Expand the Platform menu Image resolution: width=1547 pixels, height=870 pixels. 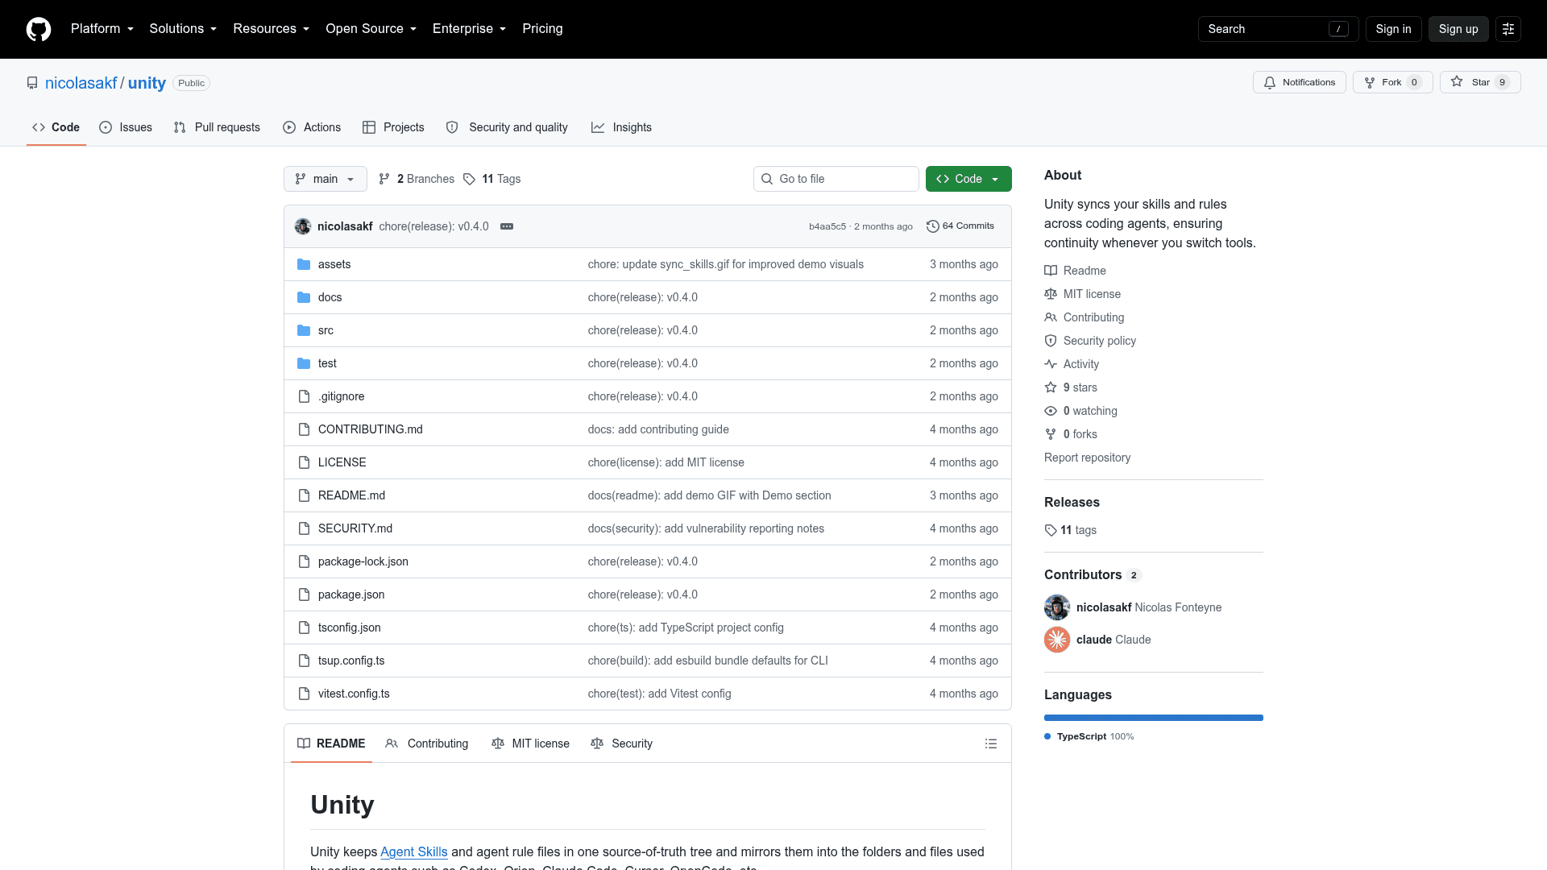click(x=102, y=29)
